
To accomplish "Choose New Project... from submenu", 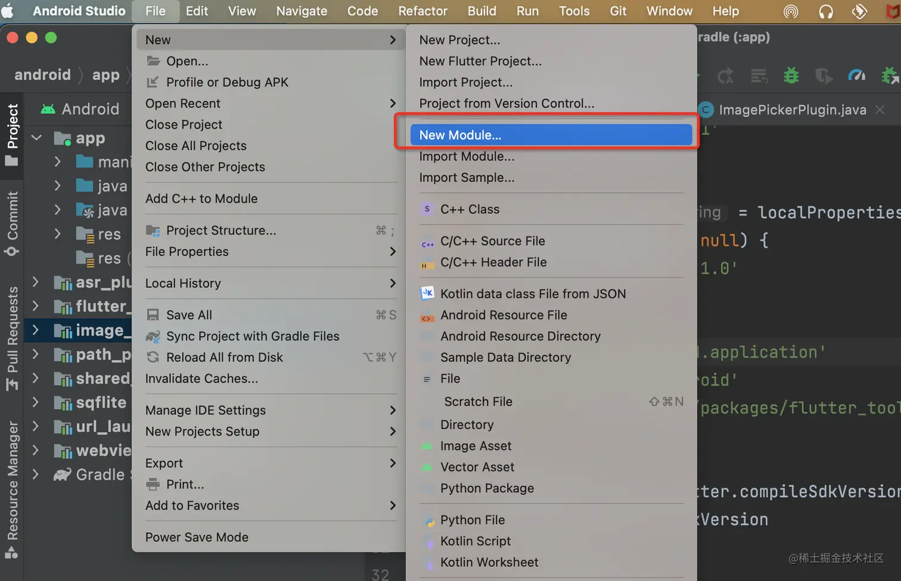I will [551, 40].
